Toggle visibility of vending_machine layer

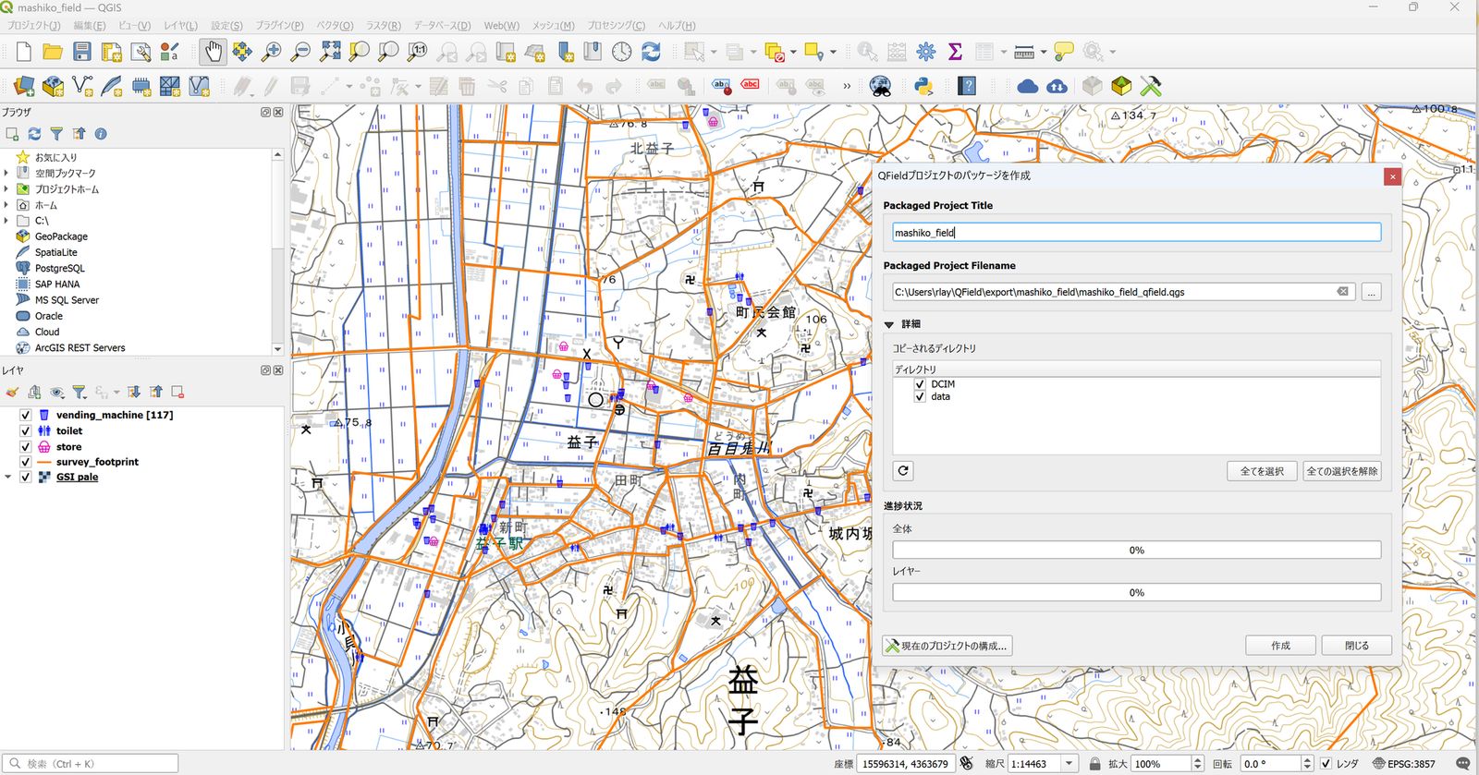(x=26, y=416)
